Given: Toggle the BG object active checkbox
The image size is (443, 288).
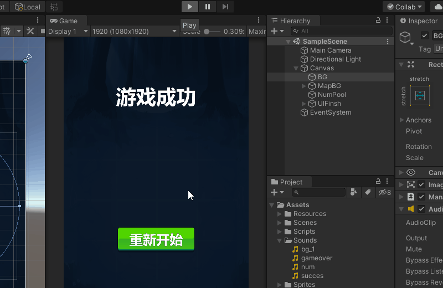Looking at the screenshot, I should point(424,35).
